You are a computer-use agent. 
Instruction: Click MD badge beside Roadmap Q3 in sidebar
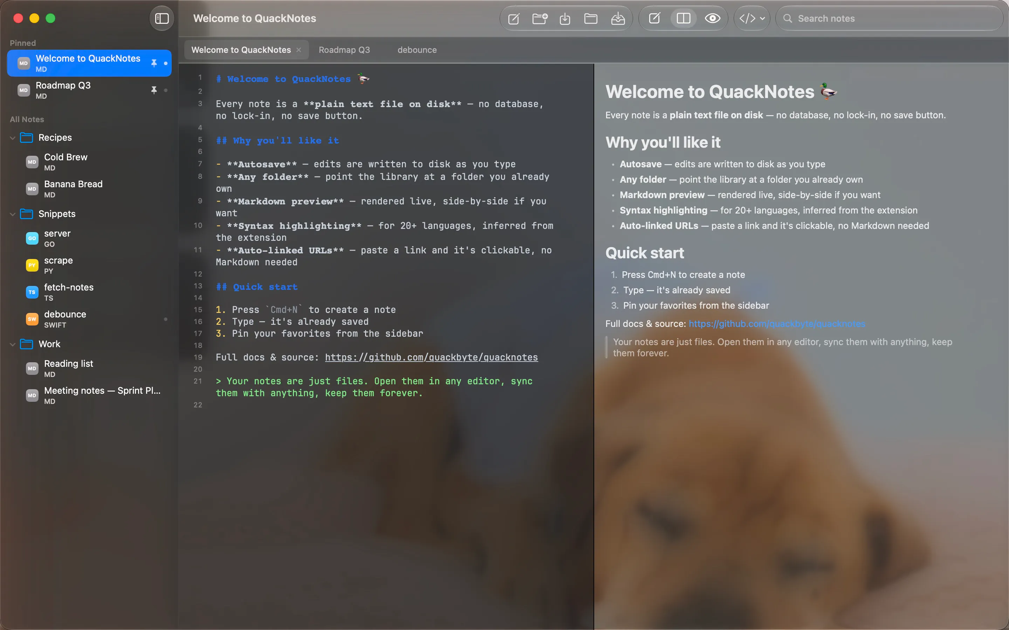(x=24, y=90)
